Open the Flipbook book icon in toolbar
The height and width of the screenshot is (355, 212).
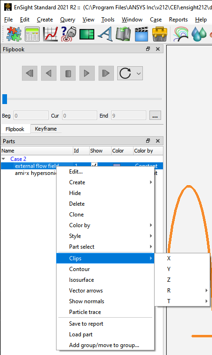(123, 34)
